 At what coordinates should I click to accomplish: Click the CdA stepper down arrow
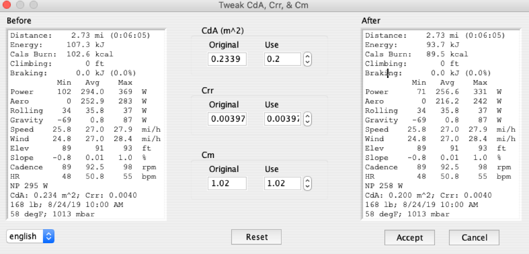307,62
